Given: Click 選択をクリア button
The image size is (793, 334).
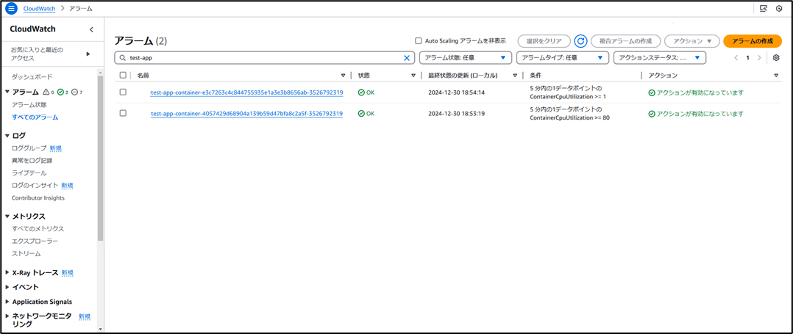Looking at the screenshot, I should [x=544, y=41].
